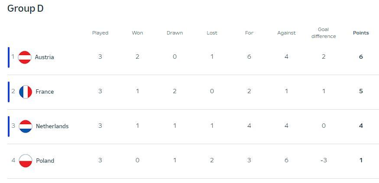Click the Played column header
The width and height of the screenshot is (379, 183).
[100, 33]
